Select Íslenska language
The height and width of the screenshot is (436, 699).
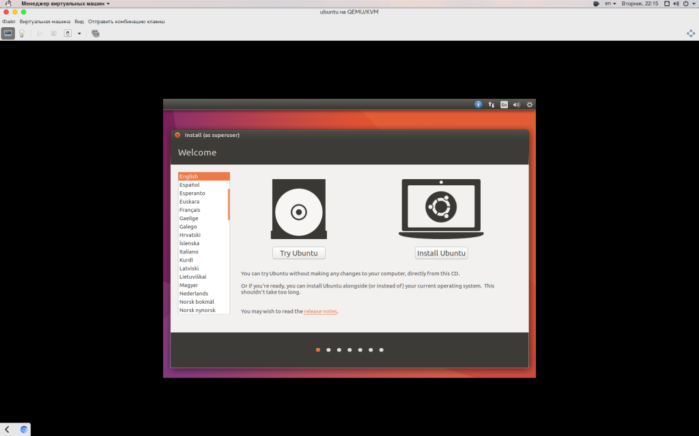point(203,243)
